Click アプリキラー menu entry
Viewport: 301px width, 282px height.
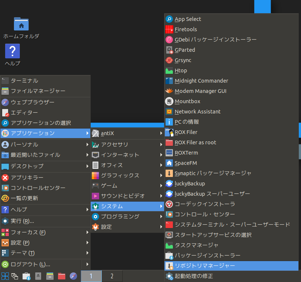point(46,178)
